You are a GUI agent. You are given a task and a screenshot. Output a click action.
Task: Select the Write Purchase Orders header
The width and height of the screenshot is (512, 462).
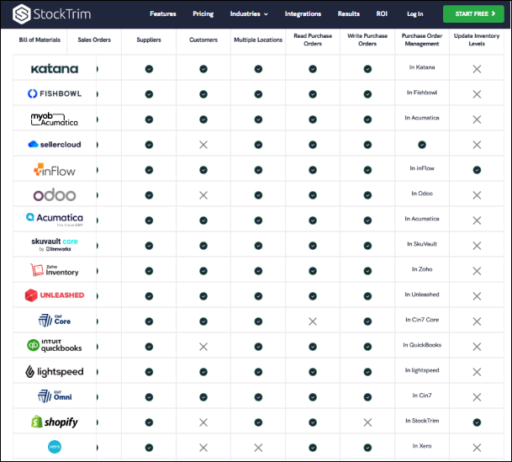coord(367,40)
